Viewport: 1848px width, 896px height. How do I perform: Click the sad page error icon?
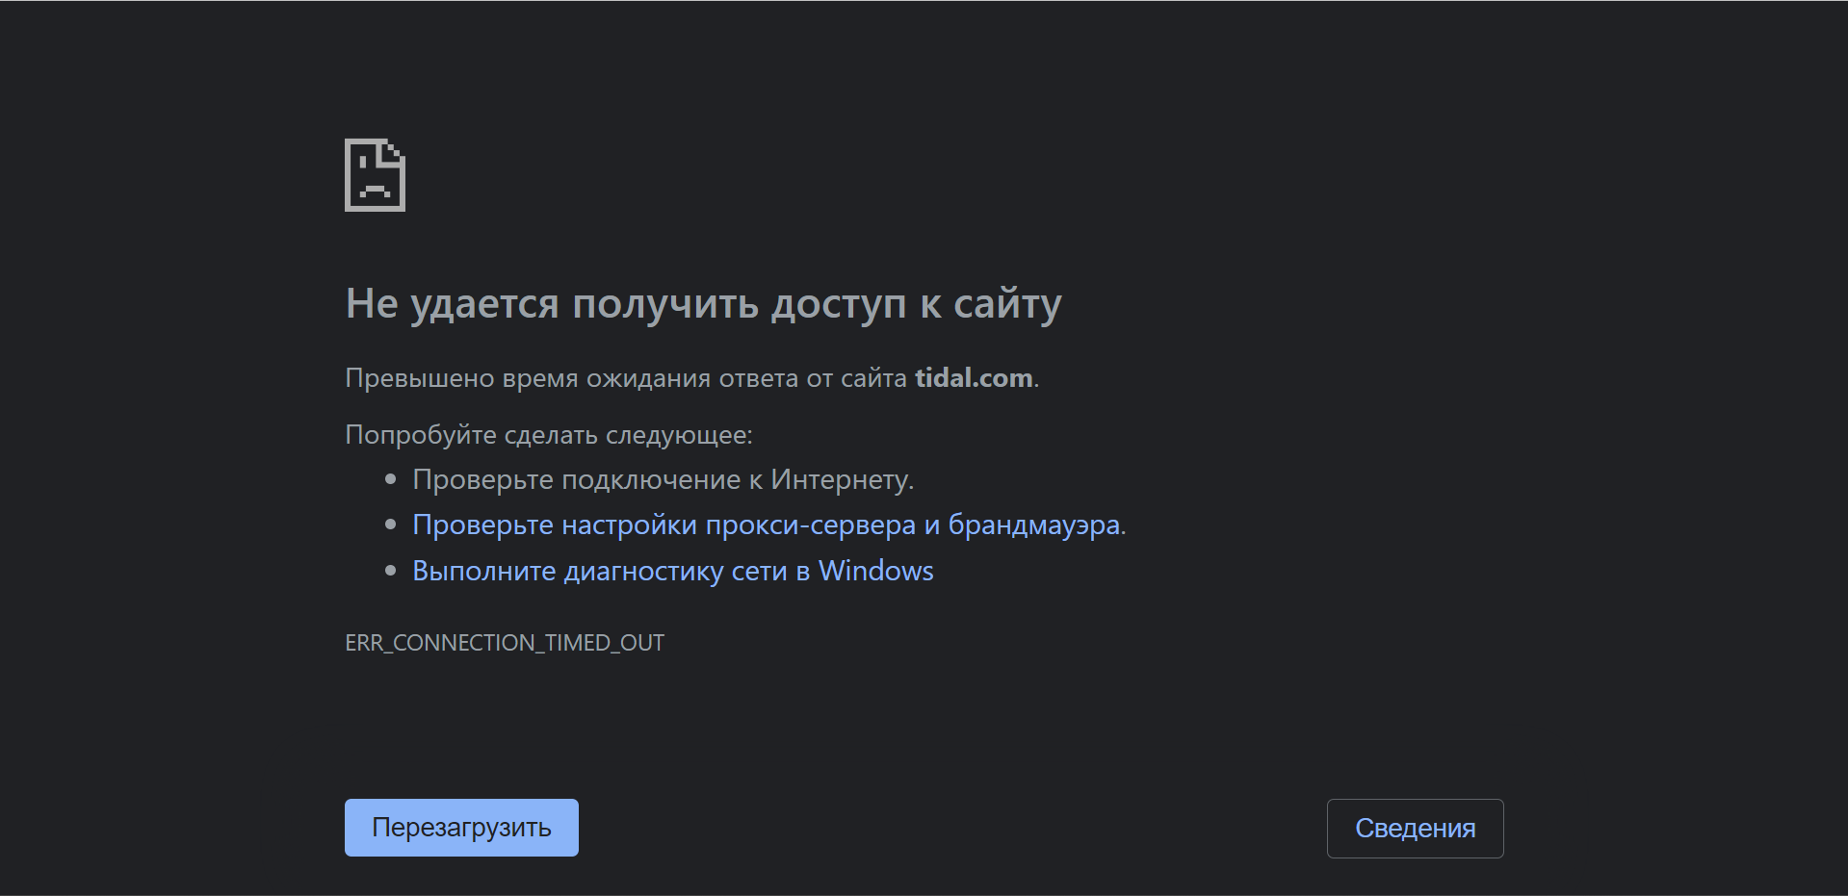tap(375, 175)
